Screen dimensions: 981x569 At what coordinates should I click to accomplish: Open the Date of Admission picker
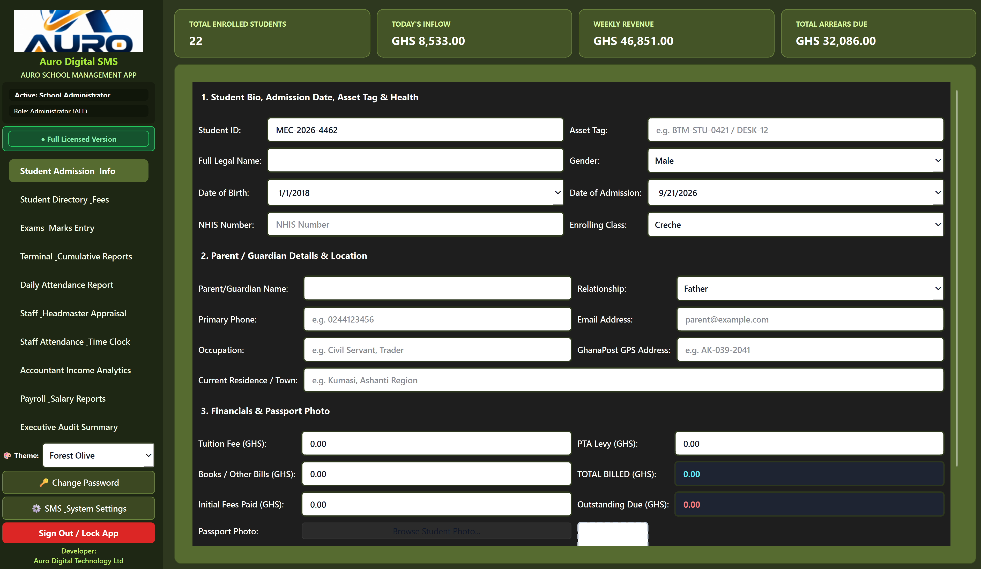796,192
